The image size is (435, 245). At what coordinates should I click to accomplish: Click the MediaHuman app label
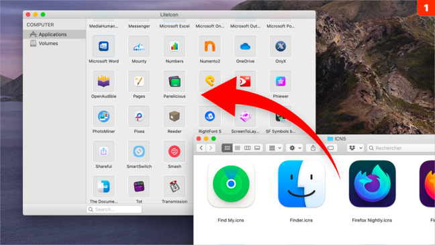pos(103,26)
